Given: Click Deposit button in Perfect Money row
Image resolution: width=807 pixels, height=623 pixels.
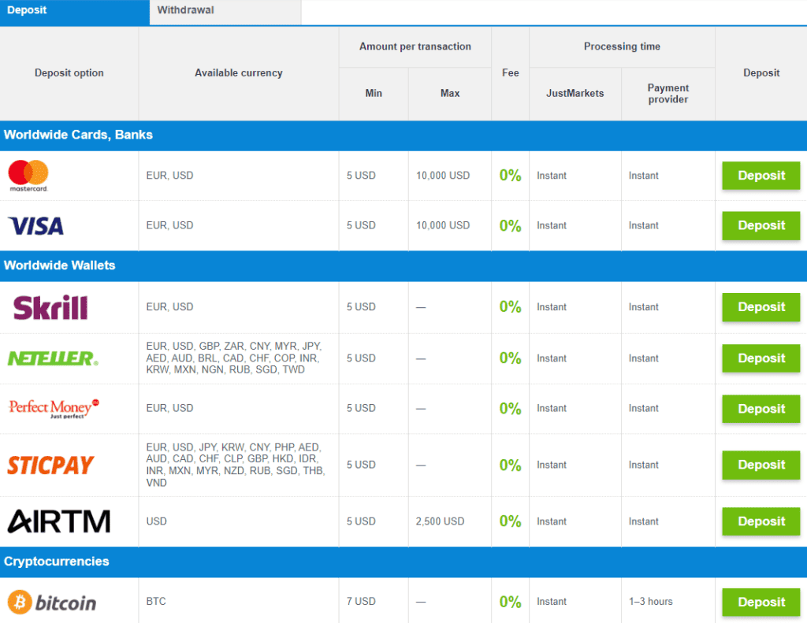Looking at the screenshot, I should click(761, 409).
